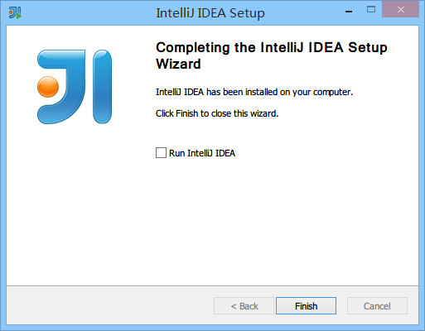The image size is (425, 331).
Task: Go back using the < Back button
Action: (244, 305)
